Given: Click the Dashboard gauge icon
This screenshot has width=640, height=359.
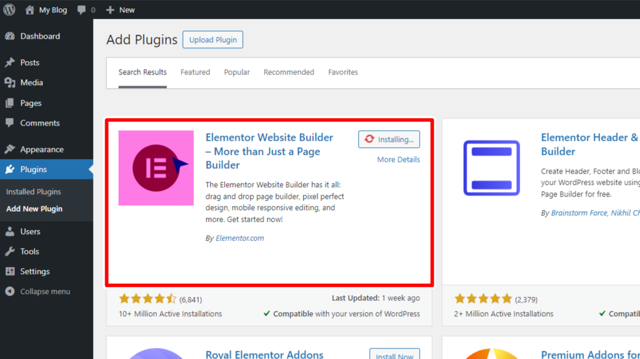Looking at the screenshot, I should click(x=10, y=36).
